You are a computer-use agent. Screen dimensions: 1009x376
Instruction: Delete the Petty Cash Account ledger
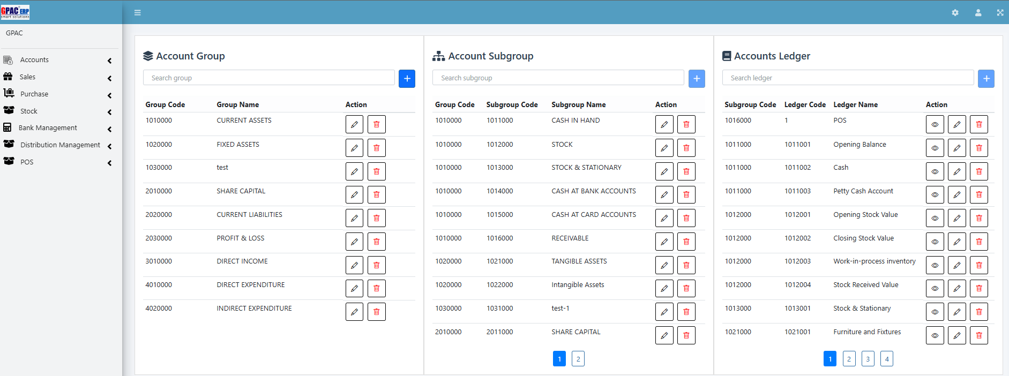pos(978,194)
